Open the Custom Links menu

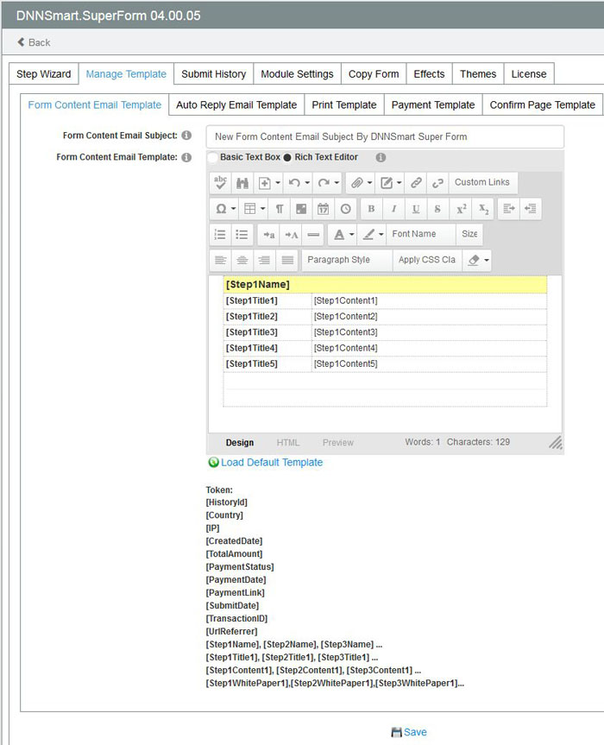click(482, 182)
